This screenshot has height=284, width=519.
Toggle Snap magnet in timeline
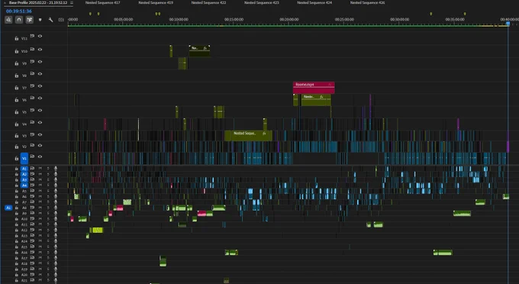click(19, 20)
